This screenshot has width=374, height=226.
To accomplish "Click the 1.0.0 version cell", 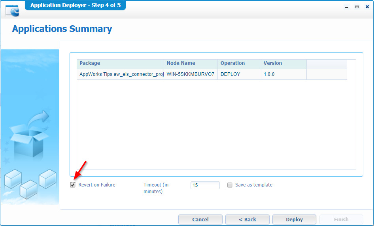I will click(283, 74).
